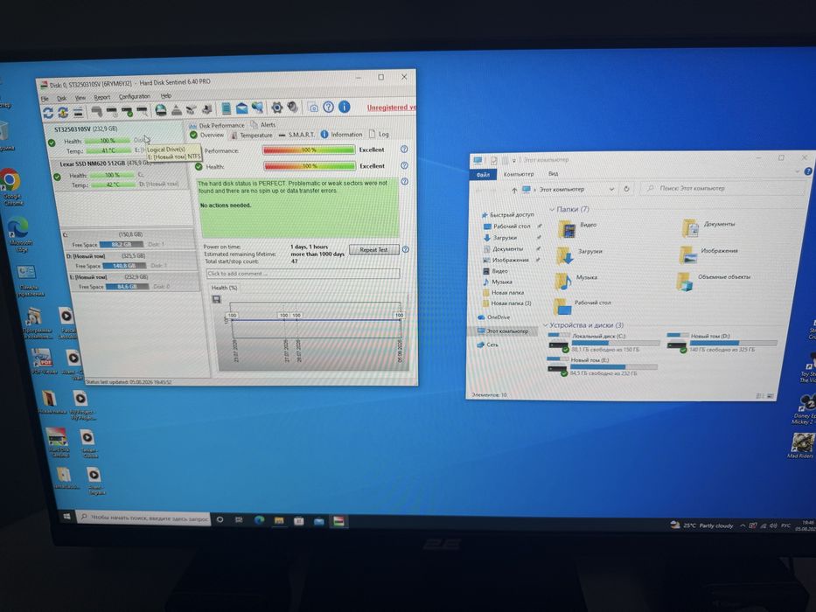Open the Панель управления desktop icon
Viewport: 816px width, 612px height.
pyautogui.click(x=28, y=281)
